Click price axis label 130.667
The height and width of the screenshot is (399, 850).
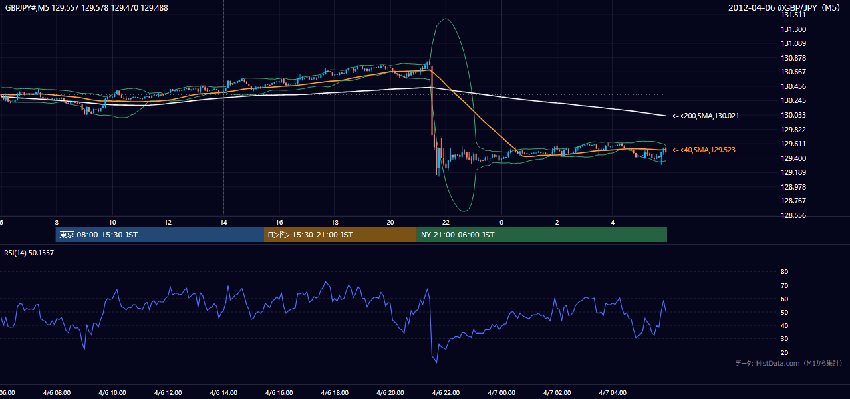(x=793, y=72)
